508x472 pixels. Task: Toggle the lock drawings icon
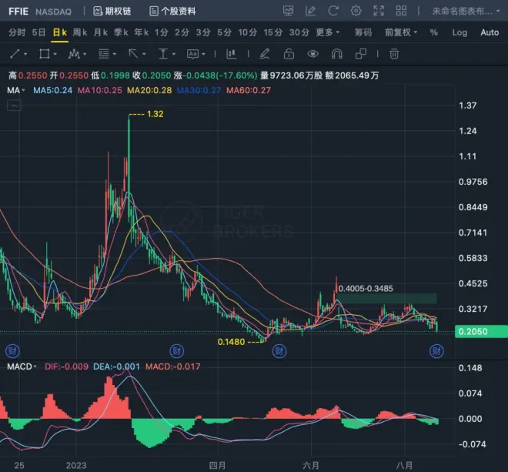tap(289, 54)
